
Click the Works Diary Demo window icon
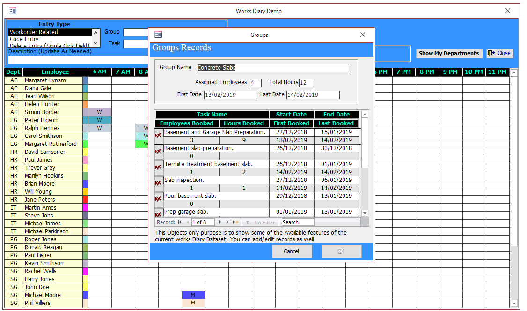pyautogui.click(x=13, y=11)
